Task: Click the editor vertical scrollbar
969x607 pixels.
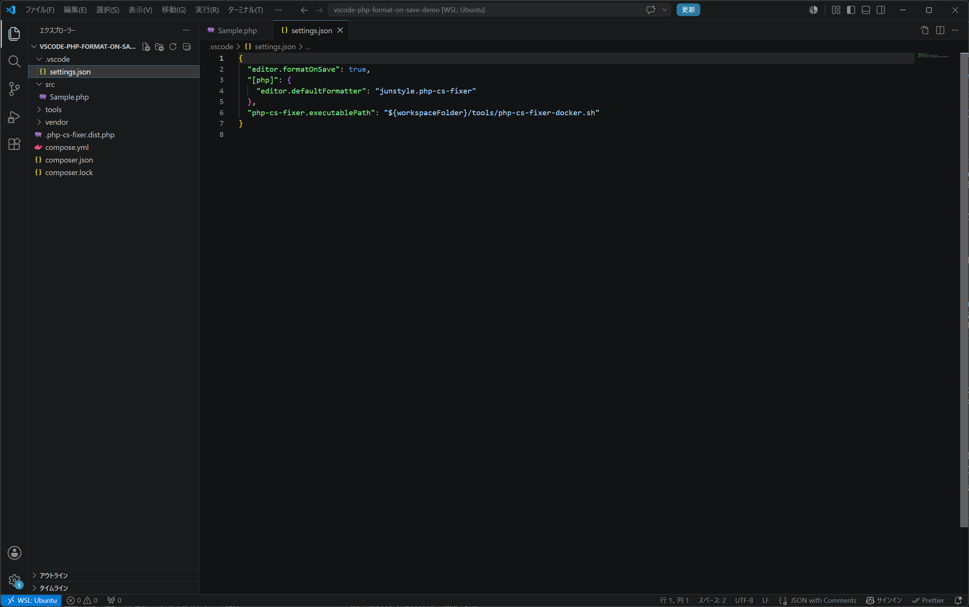Action: pos(964,290)
